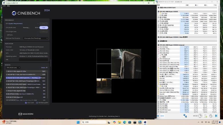
Task: Open the second Cinebench menu bar item
Action: [9, 6]
